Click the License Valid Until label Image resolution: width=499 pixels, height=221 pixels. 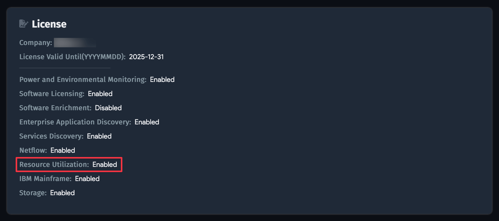72,57
